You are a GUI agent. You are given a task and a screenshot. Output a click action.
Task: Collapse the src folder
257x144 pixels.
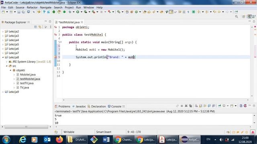click(7, 66)
